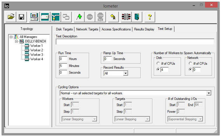221x137 pixels.
Task: Open Workers Linear Stepping dropdown
Action: pos(94,119)
